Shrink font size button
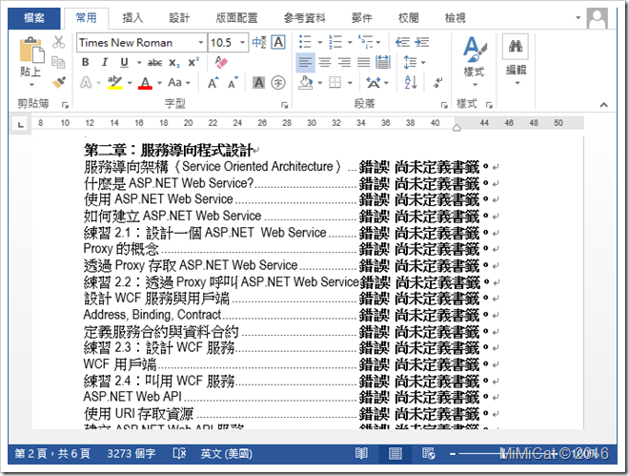This screenshot has height=476, width=629. click(x=233, y=83)
